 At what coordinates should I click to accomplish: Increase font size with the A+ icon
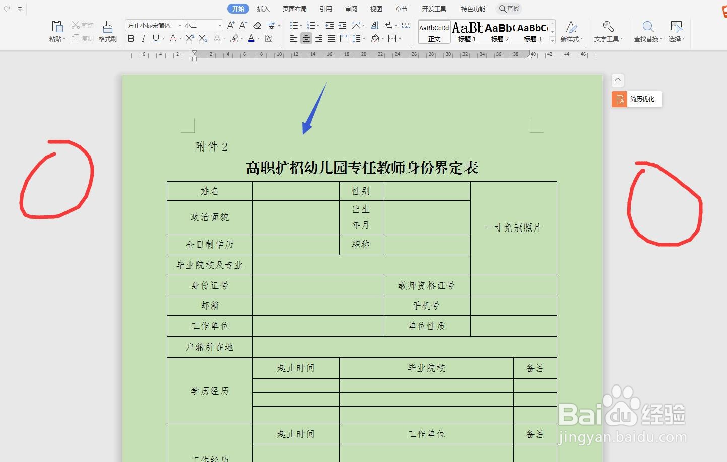click(x=231, y=25)
